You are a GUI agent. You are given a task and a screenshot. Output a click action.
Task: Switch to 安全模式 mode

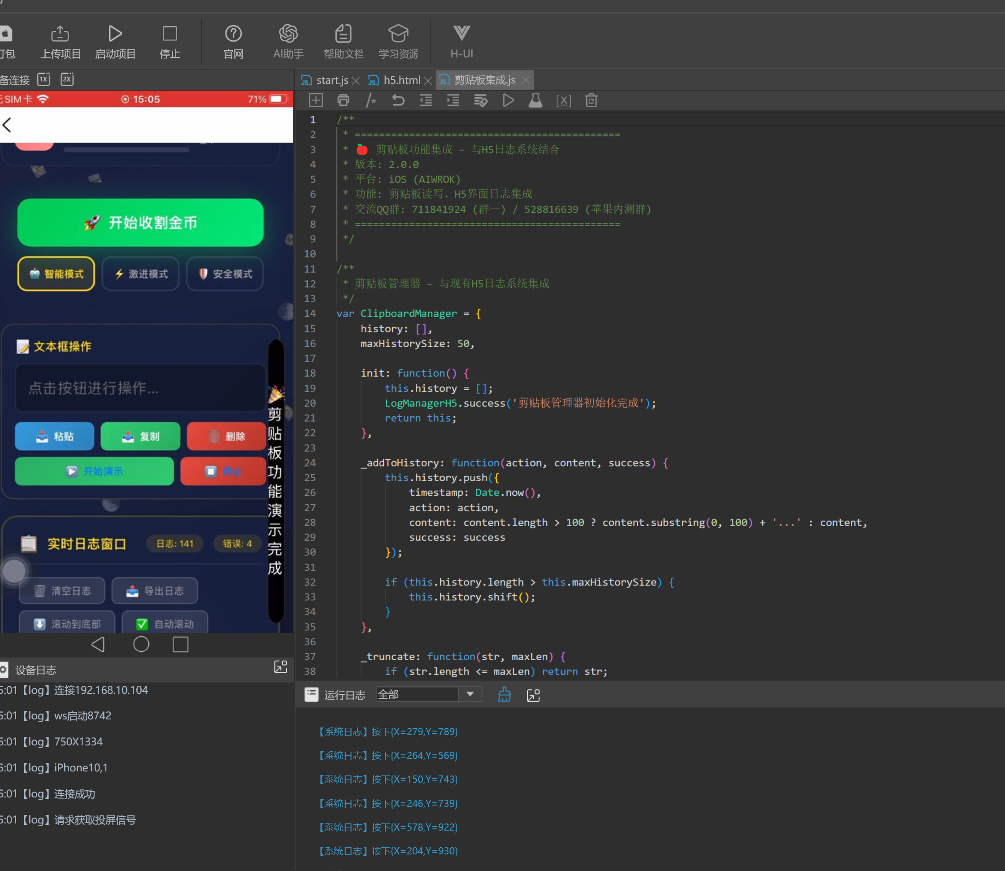[x=225, y=274]
